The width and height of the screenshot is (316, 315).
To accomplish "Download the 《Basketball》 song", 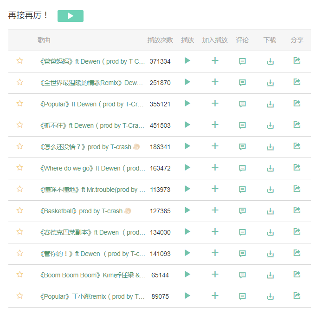I will [x=270, y=211].
